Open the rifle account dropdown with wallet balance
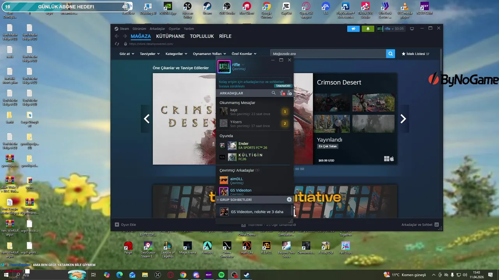Image resolution: width=499 pixels, height=280 pixels. (x=391, y=29)
